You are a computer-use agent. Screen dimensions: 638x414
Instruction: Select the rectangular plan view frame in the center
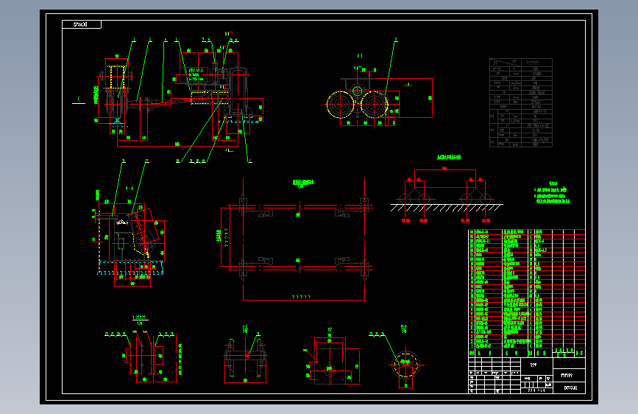click(303, 239)
